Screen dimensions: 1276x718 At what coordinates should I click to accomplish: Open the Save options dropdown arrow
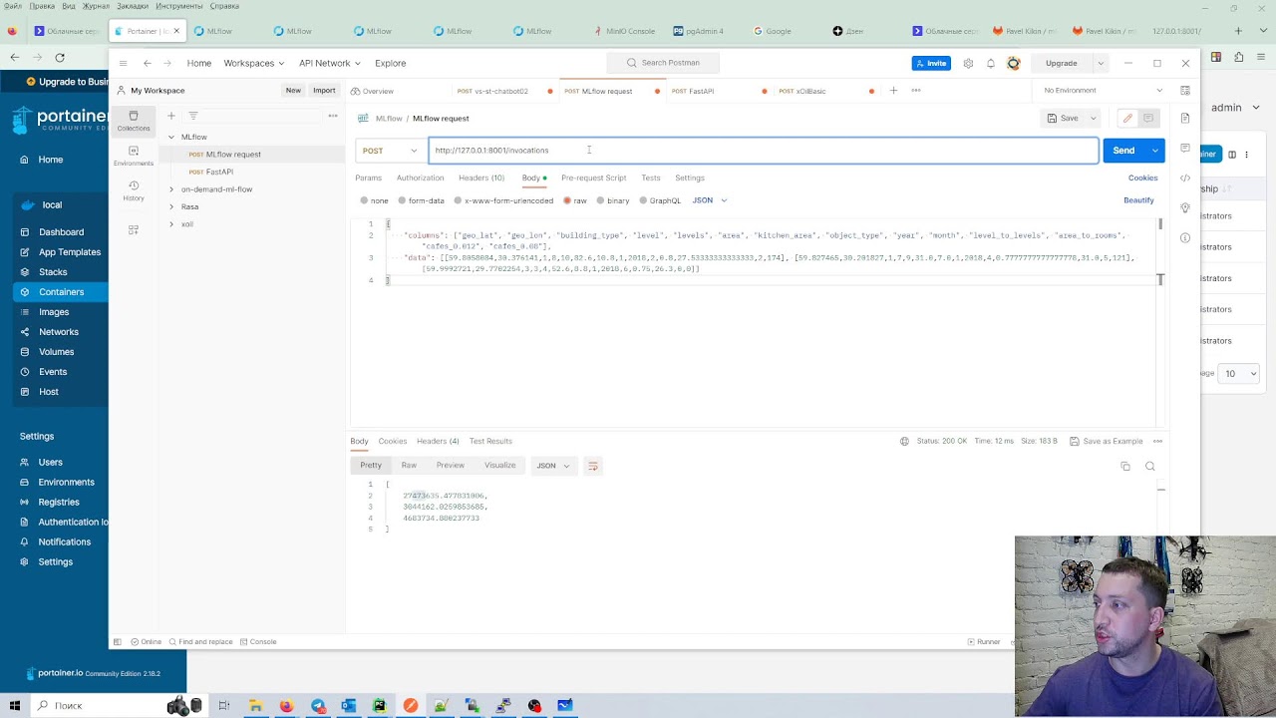(1094, 118)
